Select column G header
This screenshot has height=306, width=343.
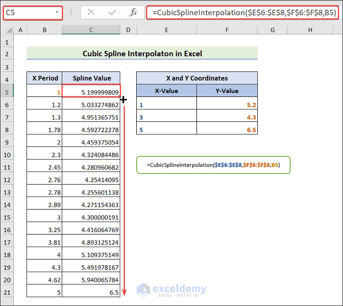point(272,30)
